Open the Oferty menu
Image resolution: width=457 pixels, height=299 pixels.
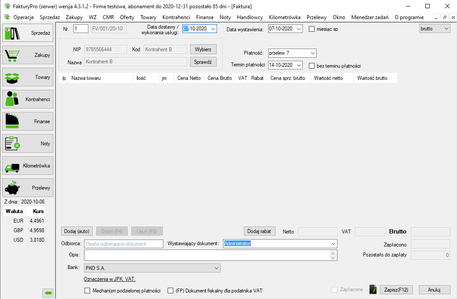pos(127,17)
